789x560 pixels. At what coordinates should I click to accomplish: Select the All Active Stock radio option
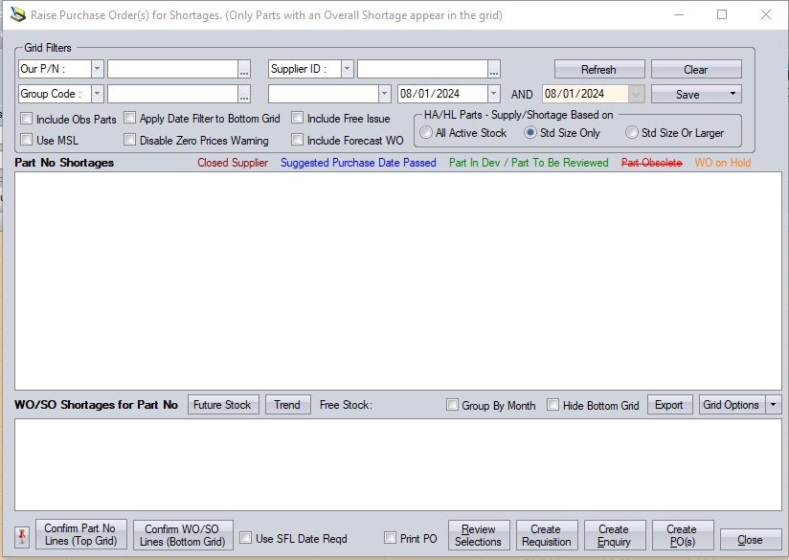[426, 133]
